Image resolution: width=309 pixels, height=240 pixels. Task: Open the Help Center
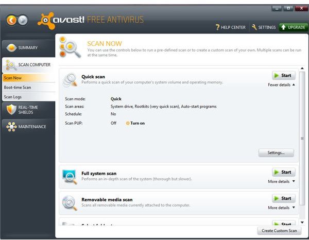pyautogui.click(x=231, y=27)
